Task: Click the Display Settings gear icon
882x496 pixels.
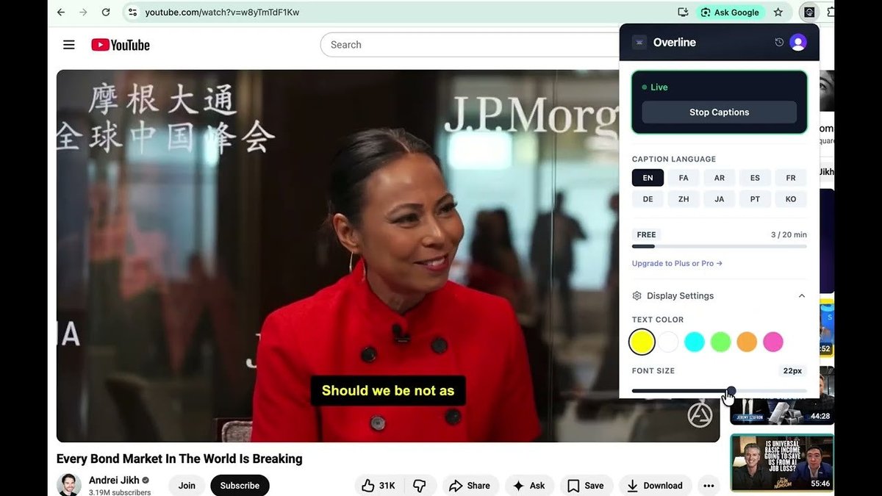Action: (x=637, y=296)
